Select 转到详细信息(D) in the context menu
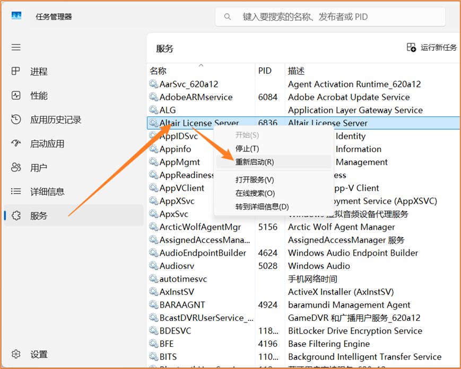 tap(262, 206)
